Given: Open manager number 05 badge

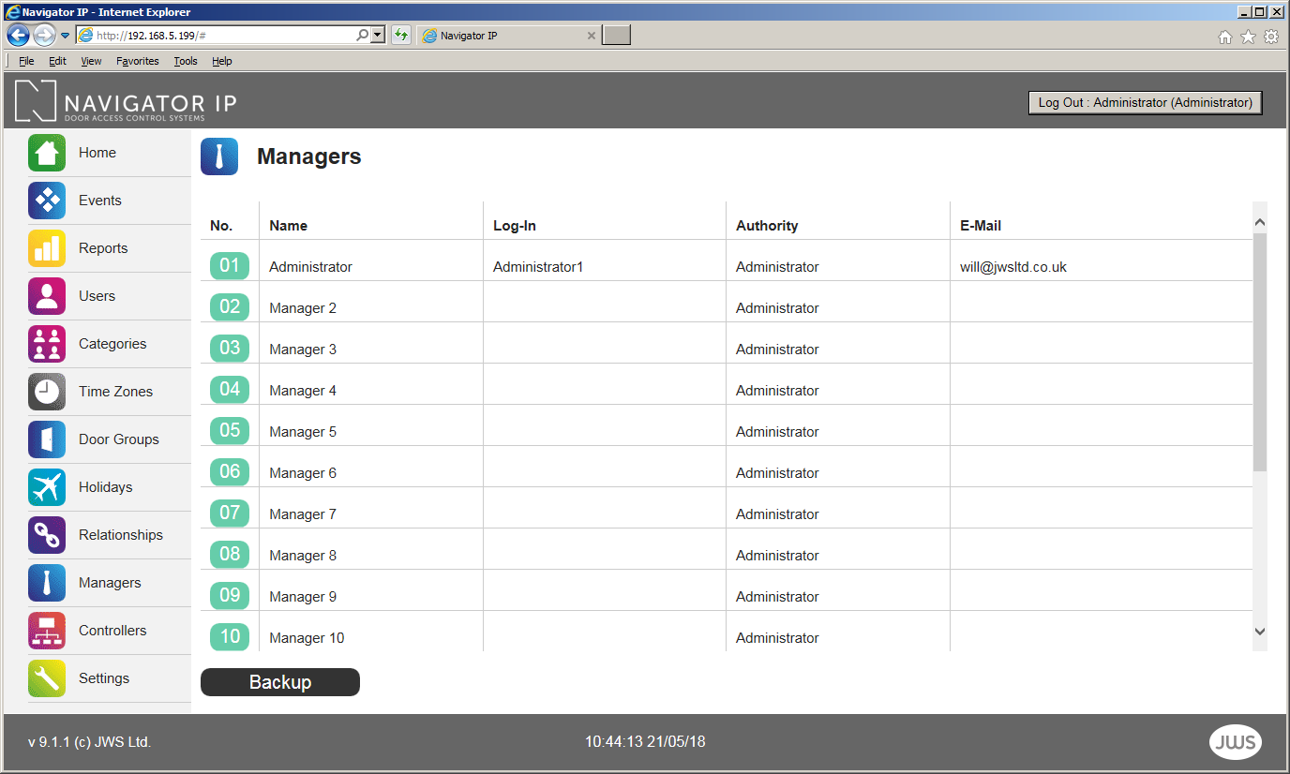Looking at the screenshot, I should (230, 430).
